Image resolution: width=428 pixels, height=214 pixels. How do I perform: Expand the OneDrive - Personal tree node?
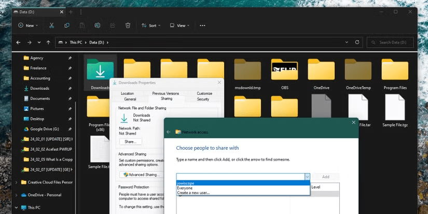[x=16, y=195]
